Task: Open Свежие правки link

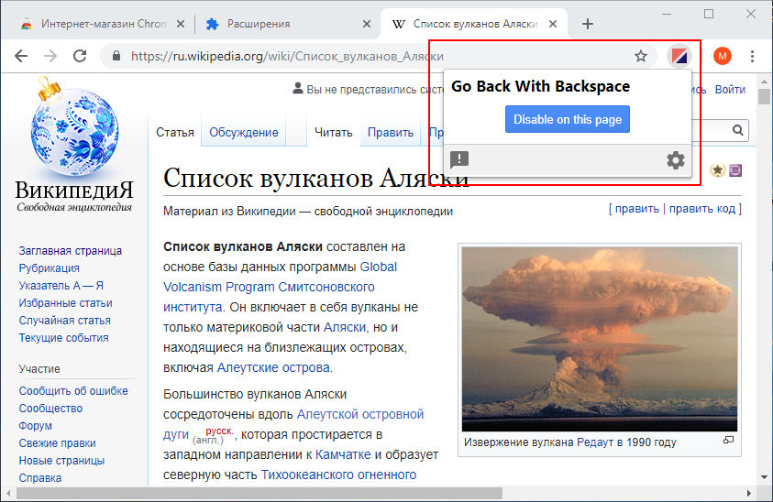Action: (x=57, y=442)
